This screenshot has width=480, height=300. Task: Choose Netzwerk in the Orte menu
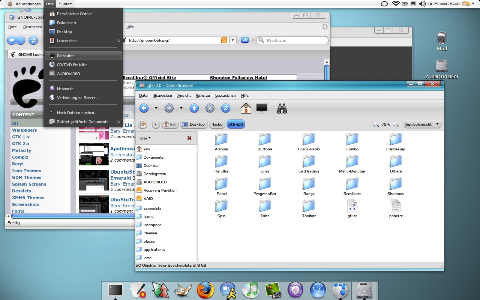83,88
